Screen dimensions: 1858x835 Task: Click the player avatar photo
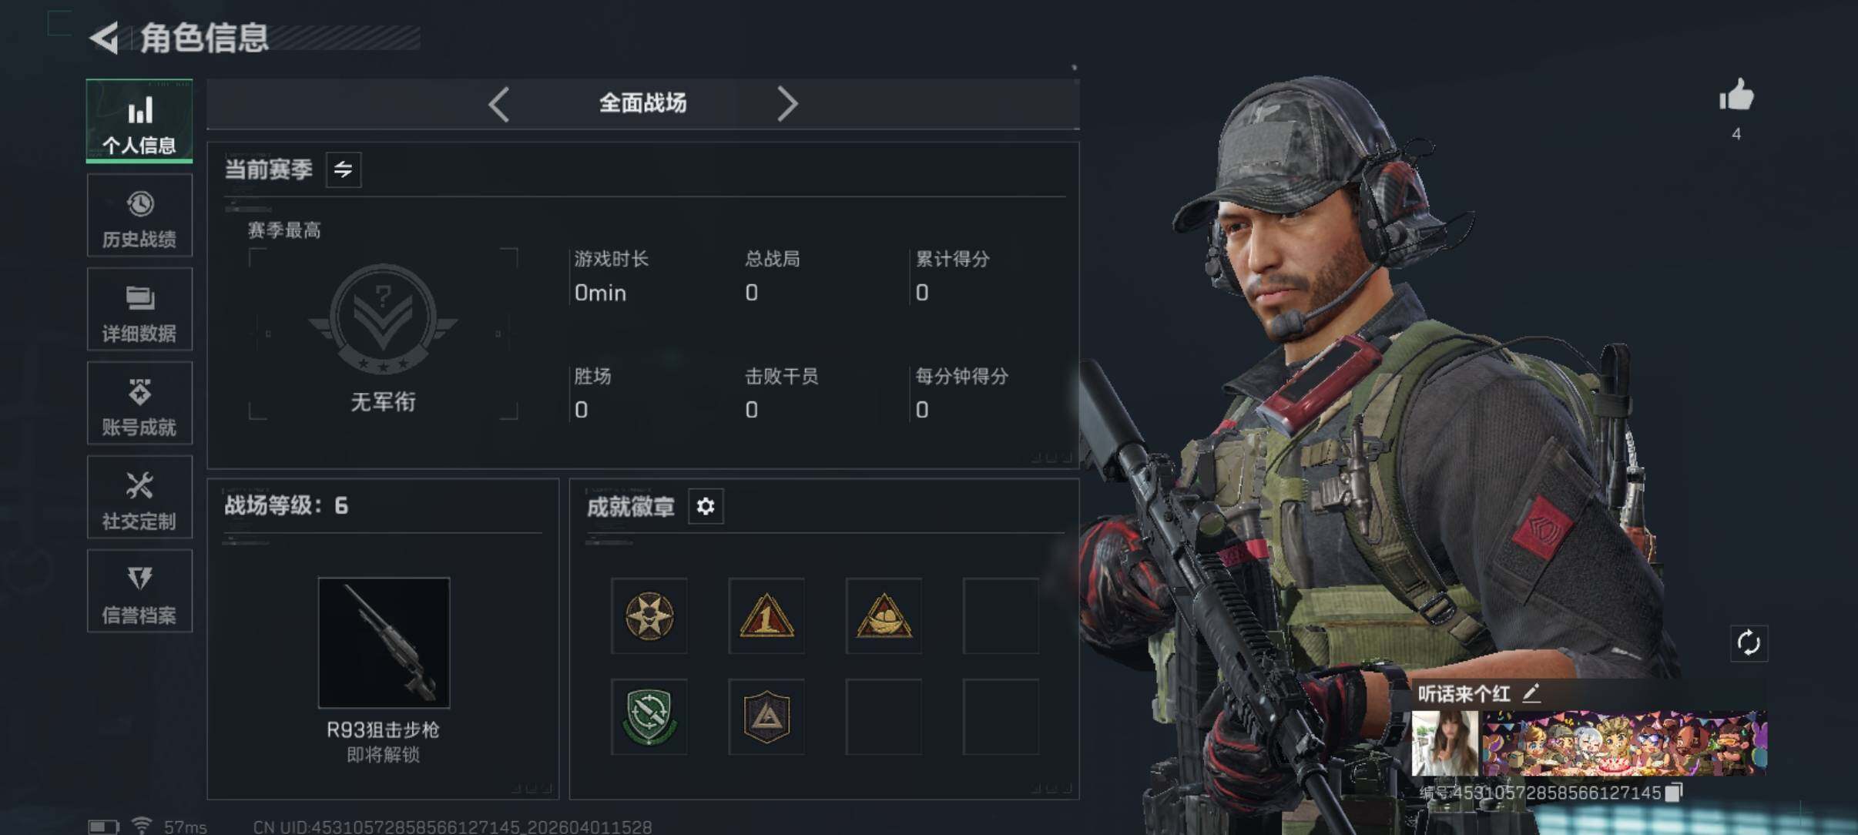coord(1445,743)
